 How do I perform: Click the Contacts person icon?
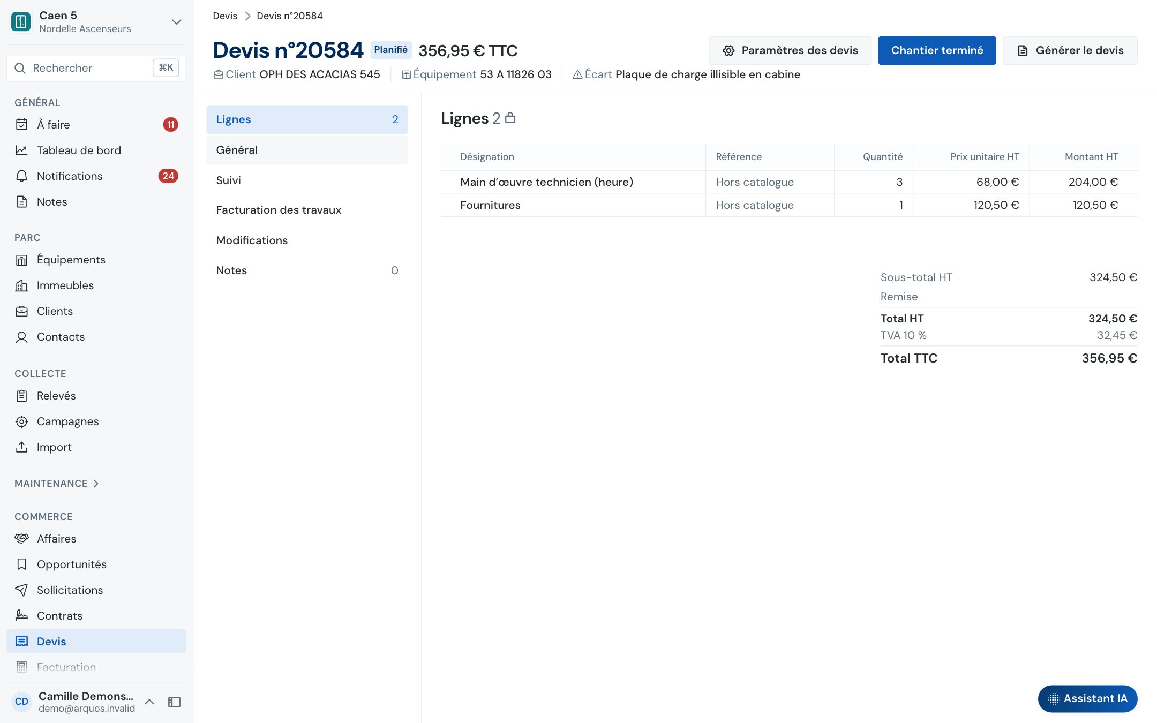(21, 337)
